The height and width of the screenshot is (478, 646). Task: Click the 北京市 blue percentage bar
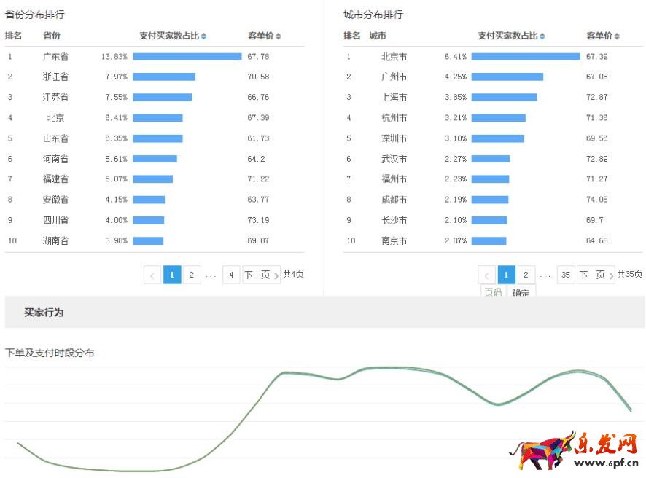click(525, 56)
